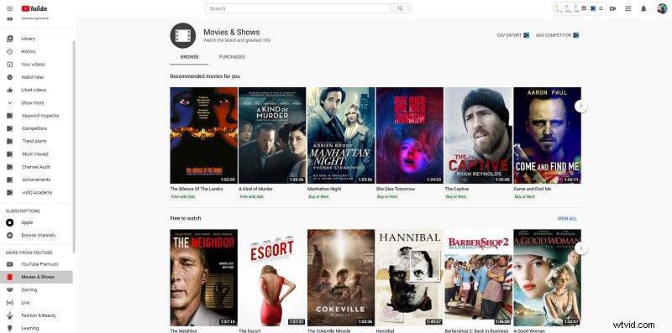The width and height of the screenshot is (672, 333).
Task: Click the Gaming sidebar icon
Action: click(x=10, y=289)
